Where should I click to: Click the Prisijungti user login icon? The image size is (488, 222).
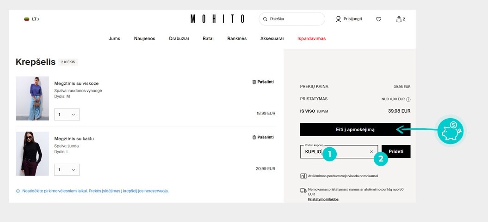coord(339,19)
